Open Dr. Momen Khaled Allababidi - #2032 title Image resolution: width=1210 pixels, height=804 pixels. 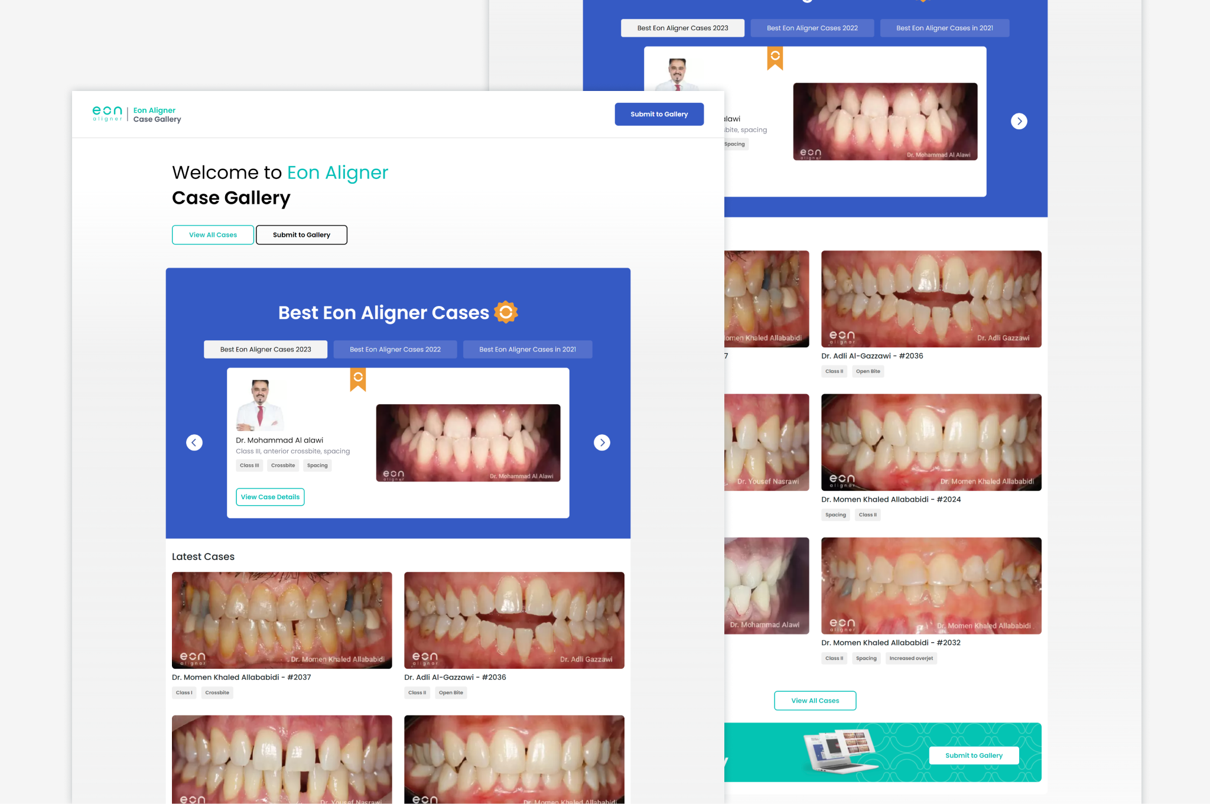coord(891,643)
